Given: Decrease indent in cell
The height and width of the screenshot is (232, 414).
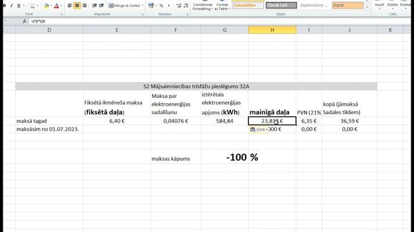Looking at the screenshot, I should tap(94, 6).
